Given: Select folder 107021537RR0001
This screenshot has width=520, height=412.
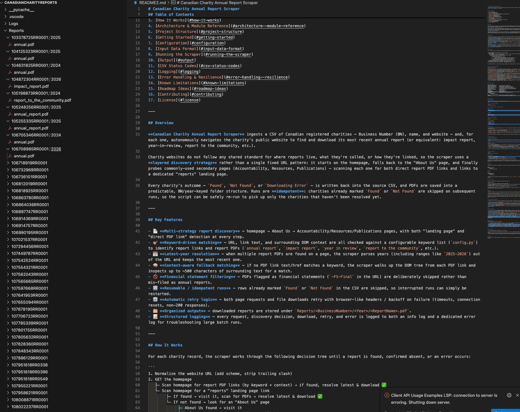Looking at the screenshot, I should [29, 240].
